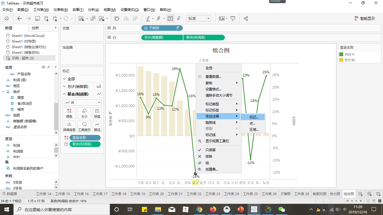Duplicate the sheet using toolbar icon
This screenshot has height=215, width=383.
click(93, 18)
